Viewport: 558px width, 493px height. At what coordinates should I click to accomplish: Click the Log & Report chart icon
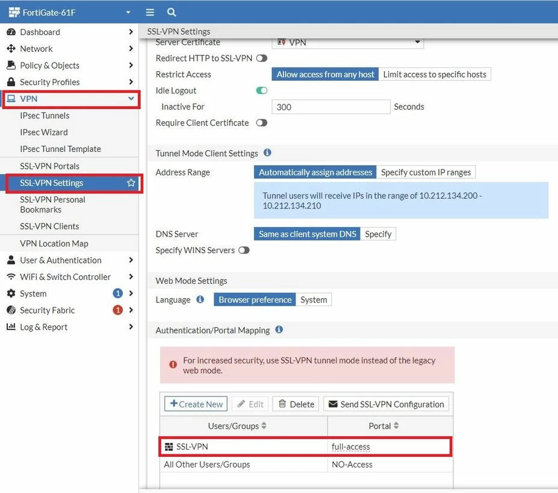click(11, 327)
